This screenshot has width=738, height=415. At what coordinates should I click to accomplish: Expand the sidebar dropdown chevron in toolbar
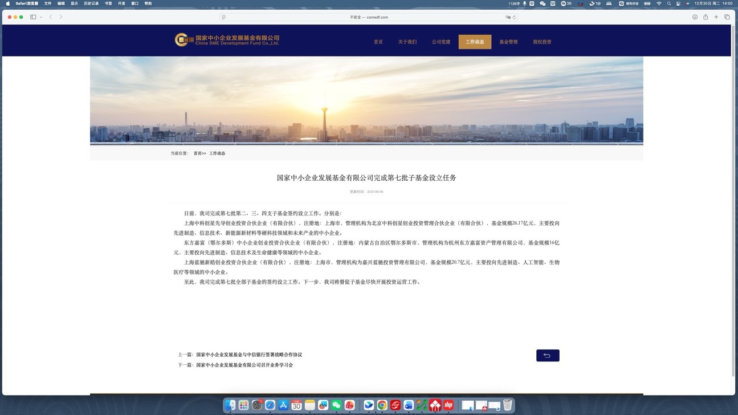pyautogui.click(x=41, y=17)
